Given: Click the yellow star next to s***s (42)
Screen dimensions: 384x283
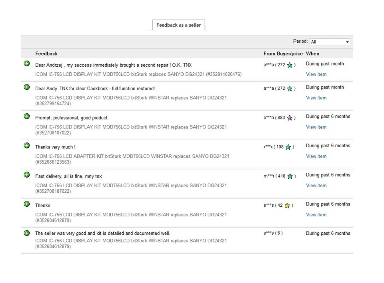Looking at the screenshot, I should coord(287,206).
